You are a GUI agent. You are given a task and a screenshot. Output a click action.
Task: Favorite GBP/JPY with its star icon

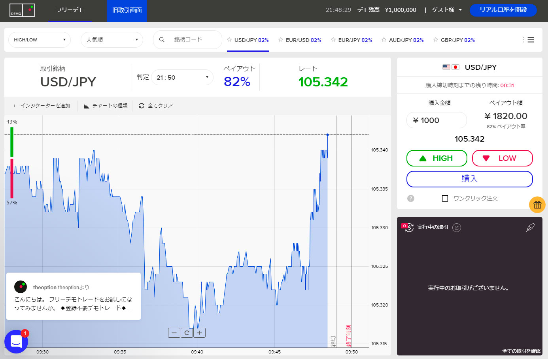point(436,39)
